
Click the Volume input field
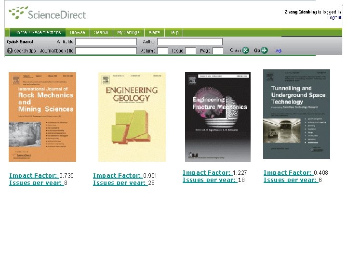coord(163,51)
